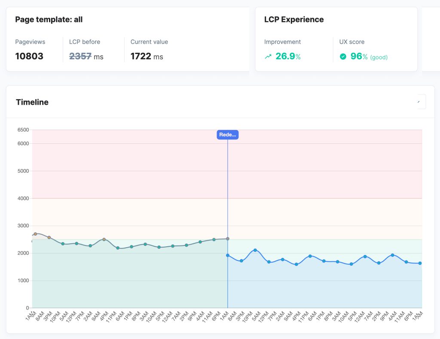Select the blue "Rede..." marker label
The image size is (440, 339).
click(227, 135)
